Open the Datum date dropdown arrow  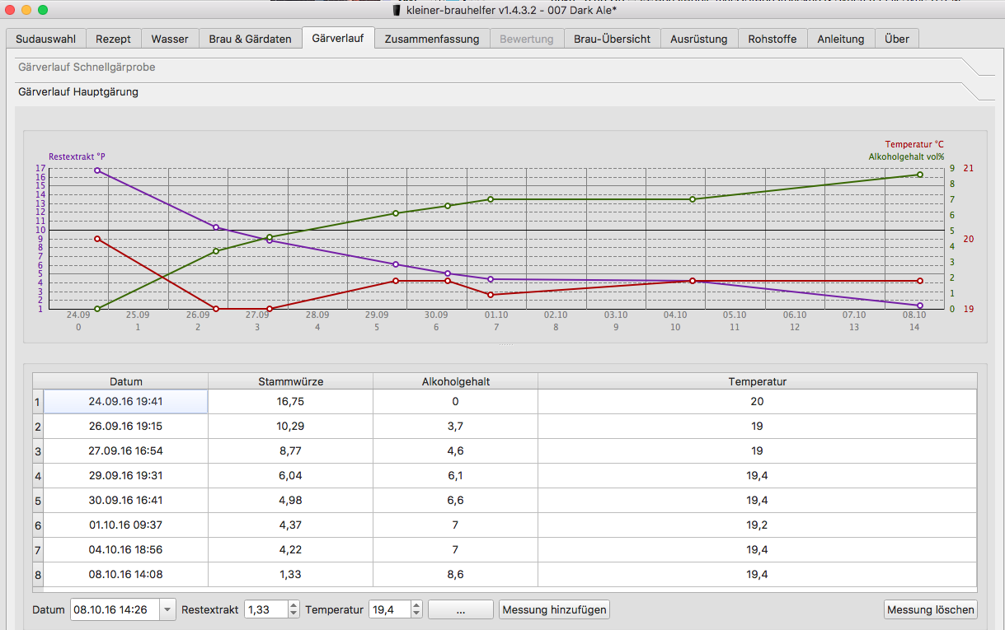[x=168, y=610]
